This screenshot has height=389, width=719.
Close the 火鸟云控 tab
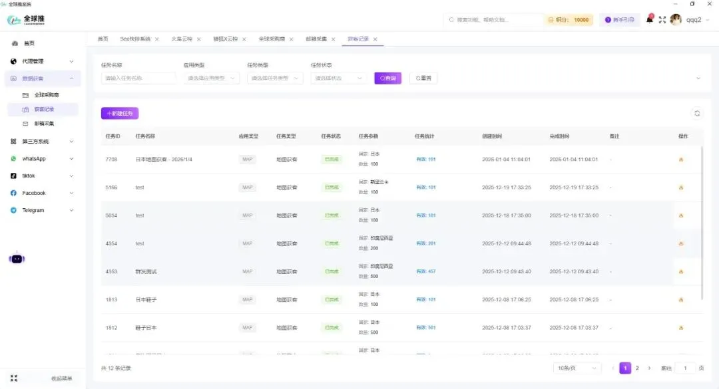198,39
